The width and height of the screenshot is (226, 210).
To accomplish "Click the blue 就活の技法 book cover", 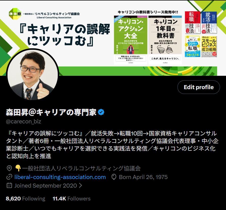I will pos(209,23).
